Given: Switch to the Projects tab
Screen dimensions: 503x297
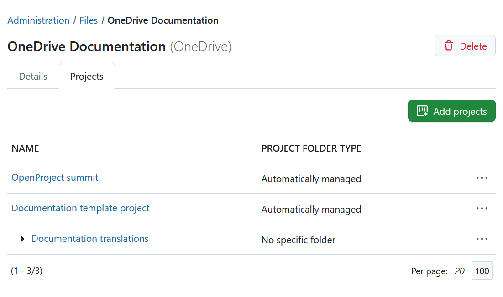Looking at the screenshot, I should click(87, 76).
